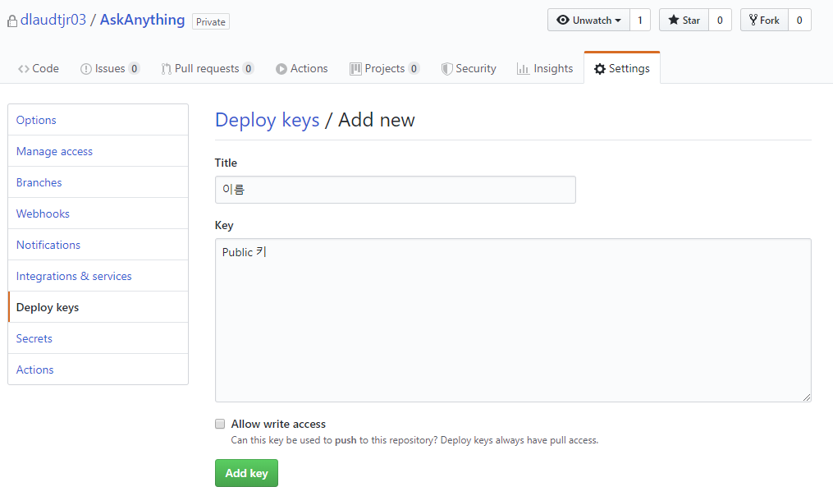Select the Settings tab

pos(622,69)
